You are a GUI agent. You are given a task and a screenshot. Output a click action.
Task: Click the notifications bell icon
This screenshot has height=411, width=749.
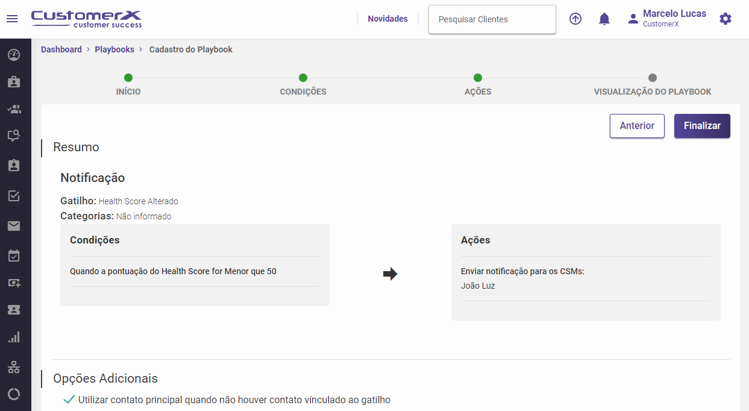coord(604,19)
